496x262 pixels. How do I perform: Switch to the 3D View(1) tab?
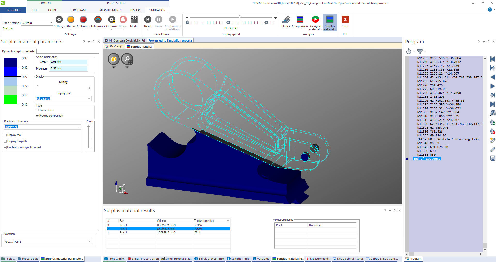click(114, 47)
